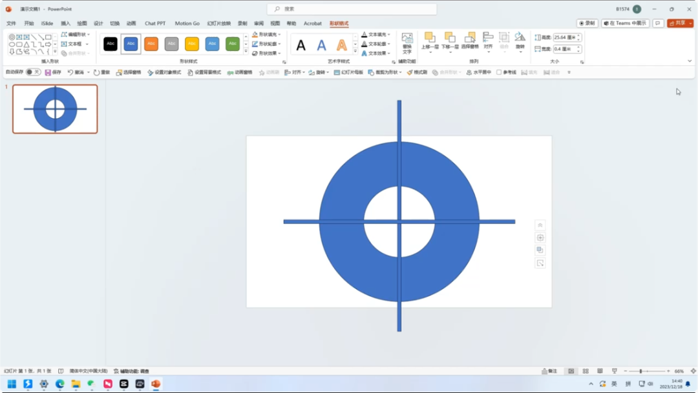
Task: Click the 保存 (Save) icon in quick toolbar
Action: 48,72
